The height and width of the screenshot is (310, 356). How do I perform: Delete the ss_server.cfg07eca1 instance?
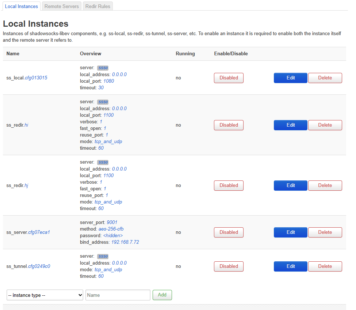325,232
